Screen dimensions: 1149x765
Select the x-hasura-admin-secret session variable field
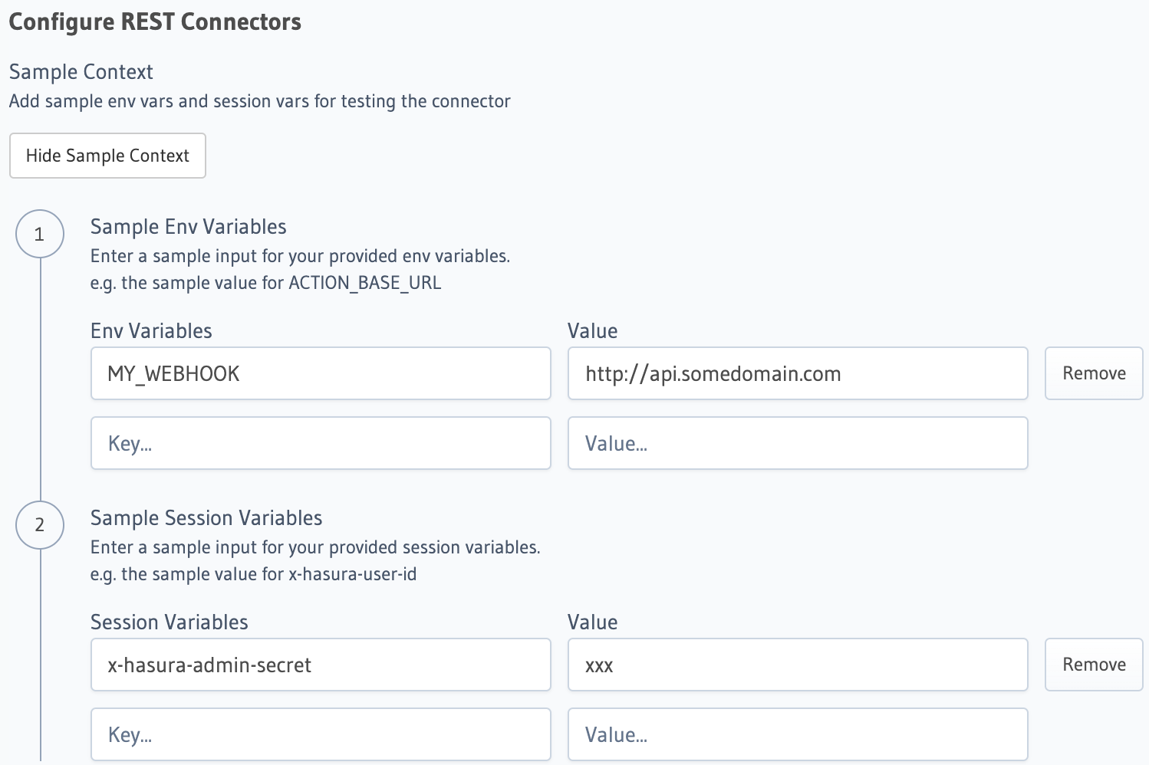[x=320, y=665]
